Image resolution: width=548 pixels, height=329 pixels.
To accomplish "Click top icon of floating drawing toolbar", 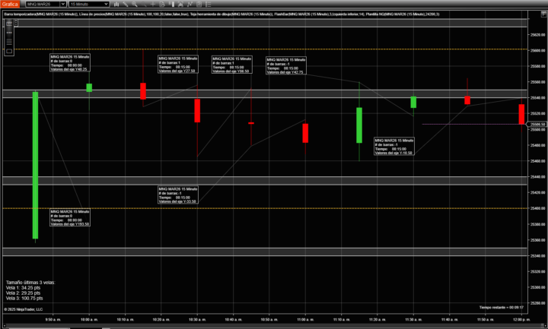I will point(9,24).
